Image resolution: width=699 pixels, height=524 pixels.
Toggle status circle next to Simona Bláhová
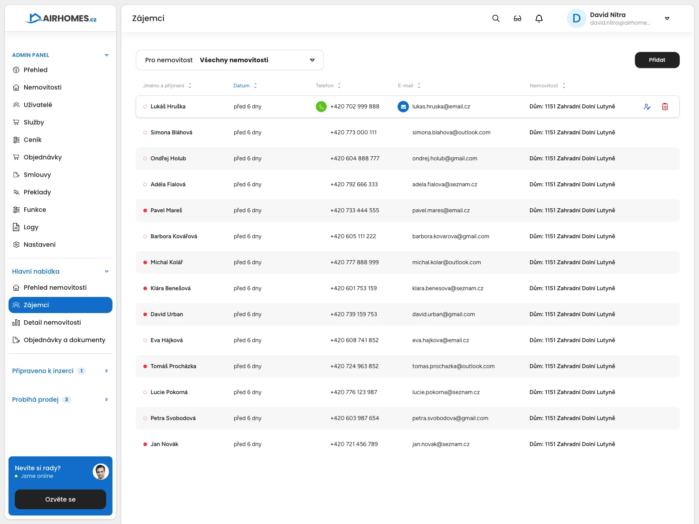pos(145,133)
